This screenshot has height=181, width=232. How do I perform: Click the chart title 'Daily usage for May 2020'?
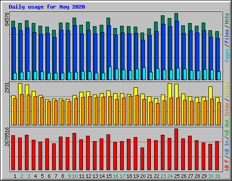tap(47, 7)
